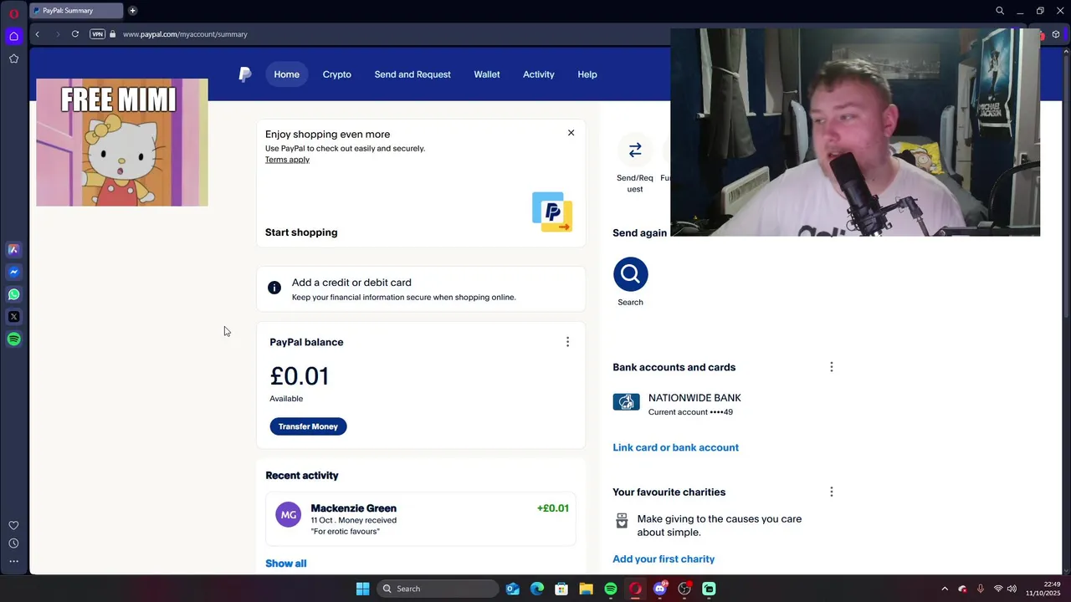Open Spotify in the Opera sidebar
Screen dimensions: 1071x602
(x=13, y=339)
